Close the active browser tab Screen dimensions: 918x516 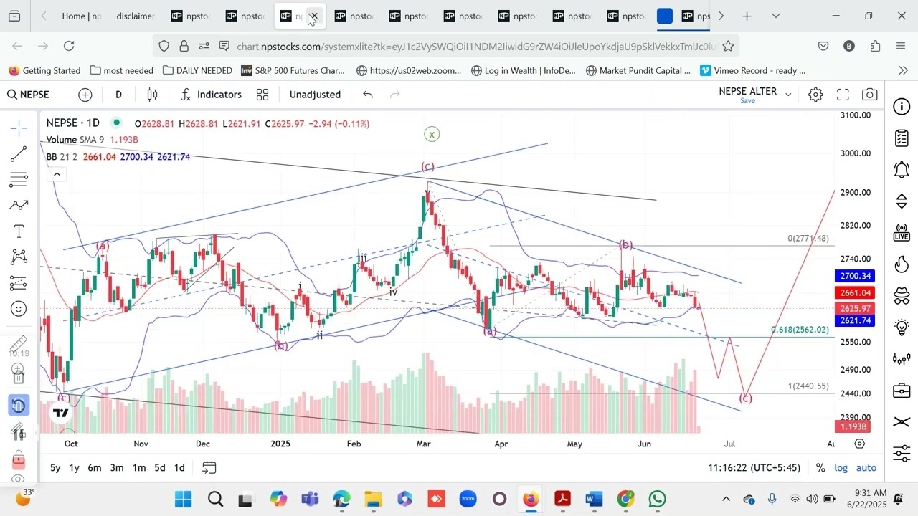[313, 16]
